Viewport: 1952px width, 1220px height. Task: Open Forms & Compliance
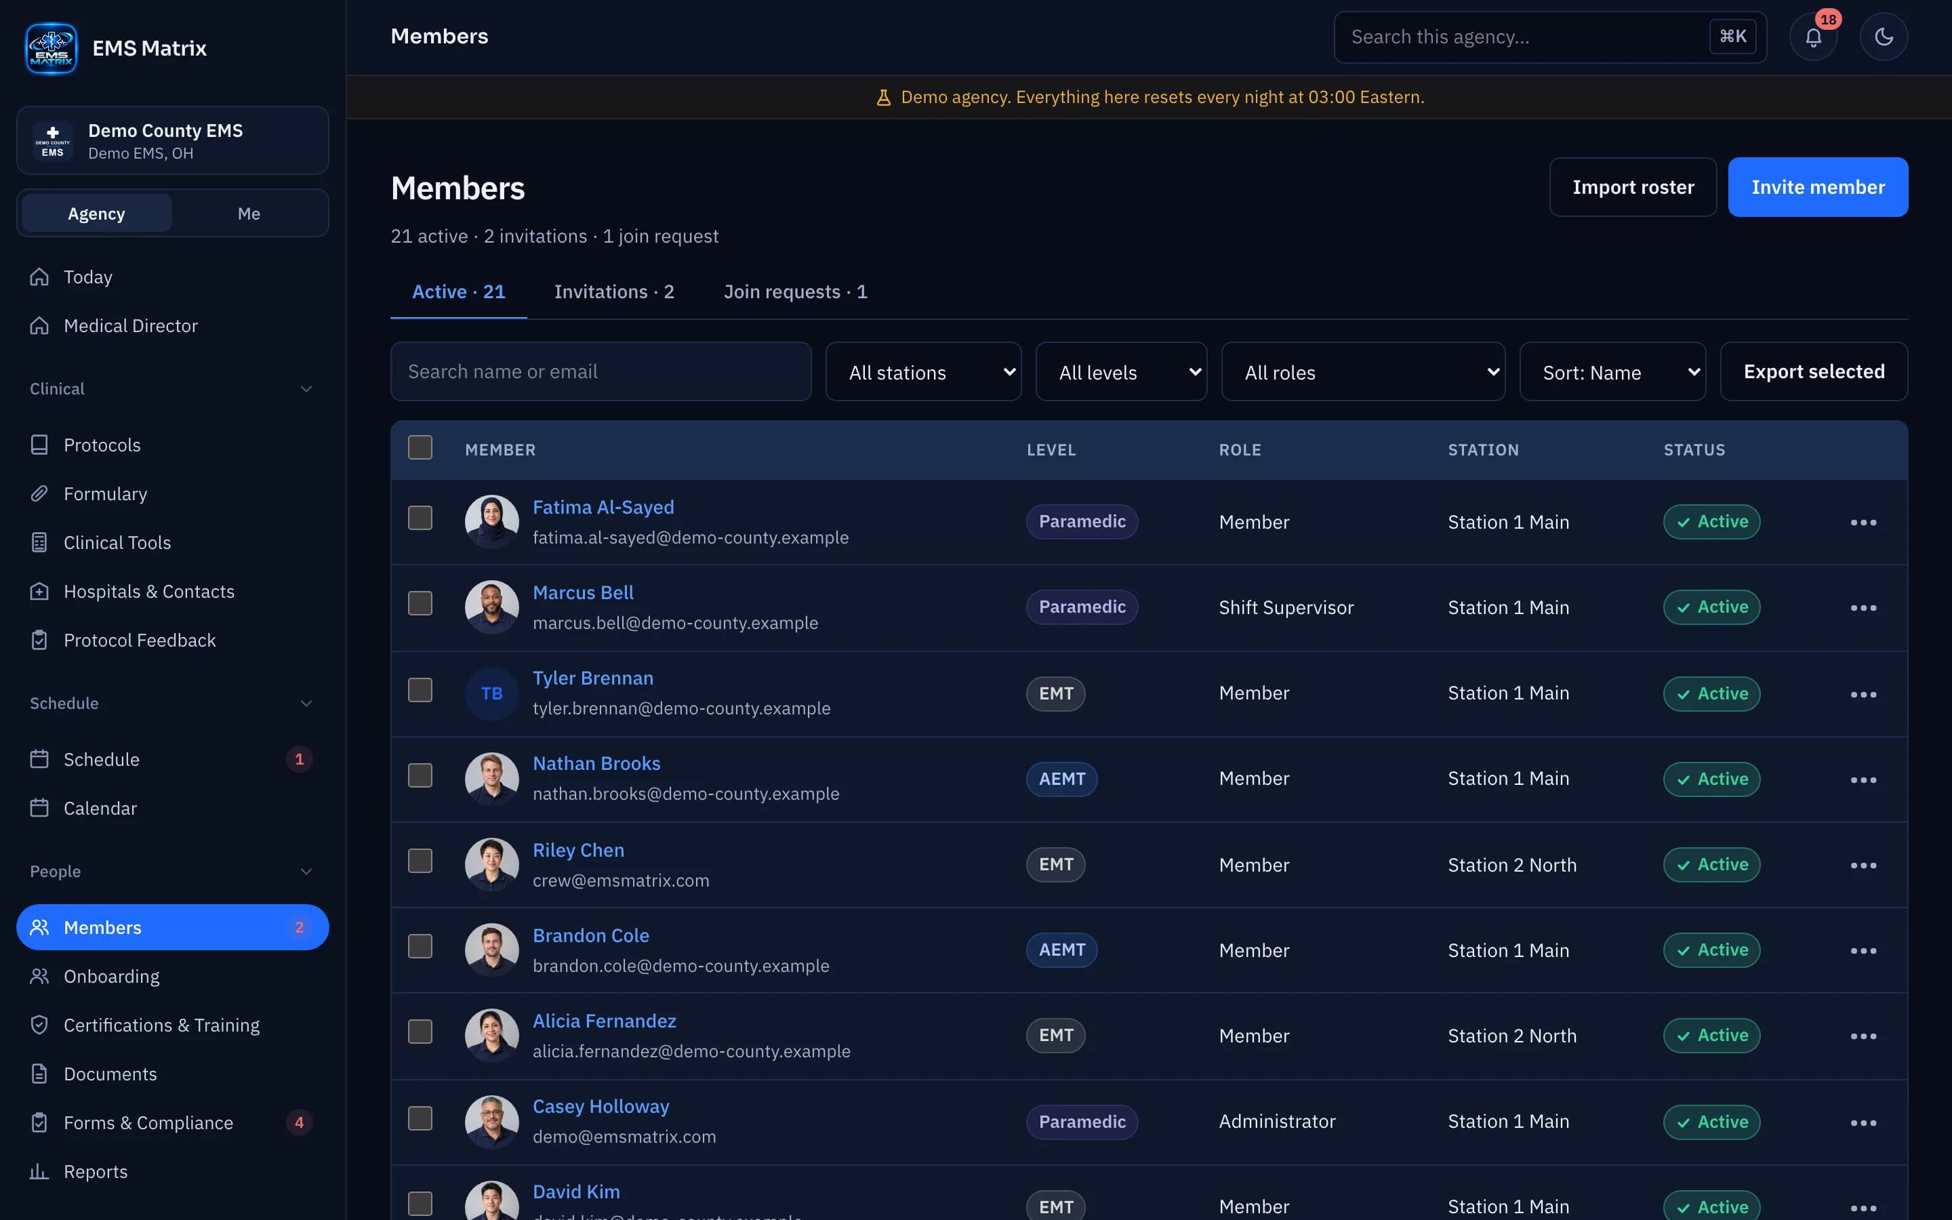point(173,1122)
